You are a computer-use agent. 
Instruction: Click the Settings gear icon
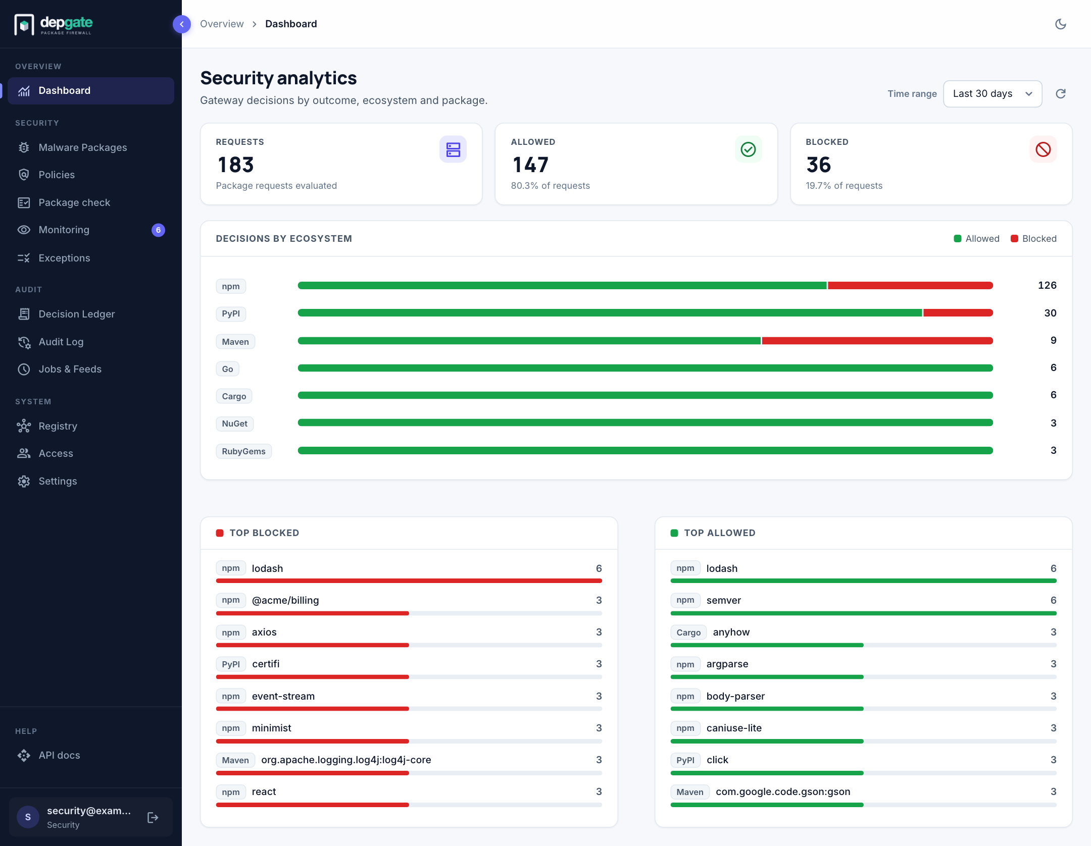click(x=24, y=481)
